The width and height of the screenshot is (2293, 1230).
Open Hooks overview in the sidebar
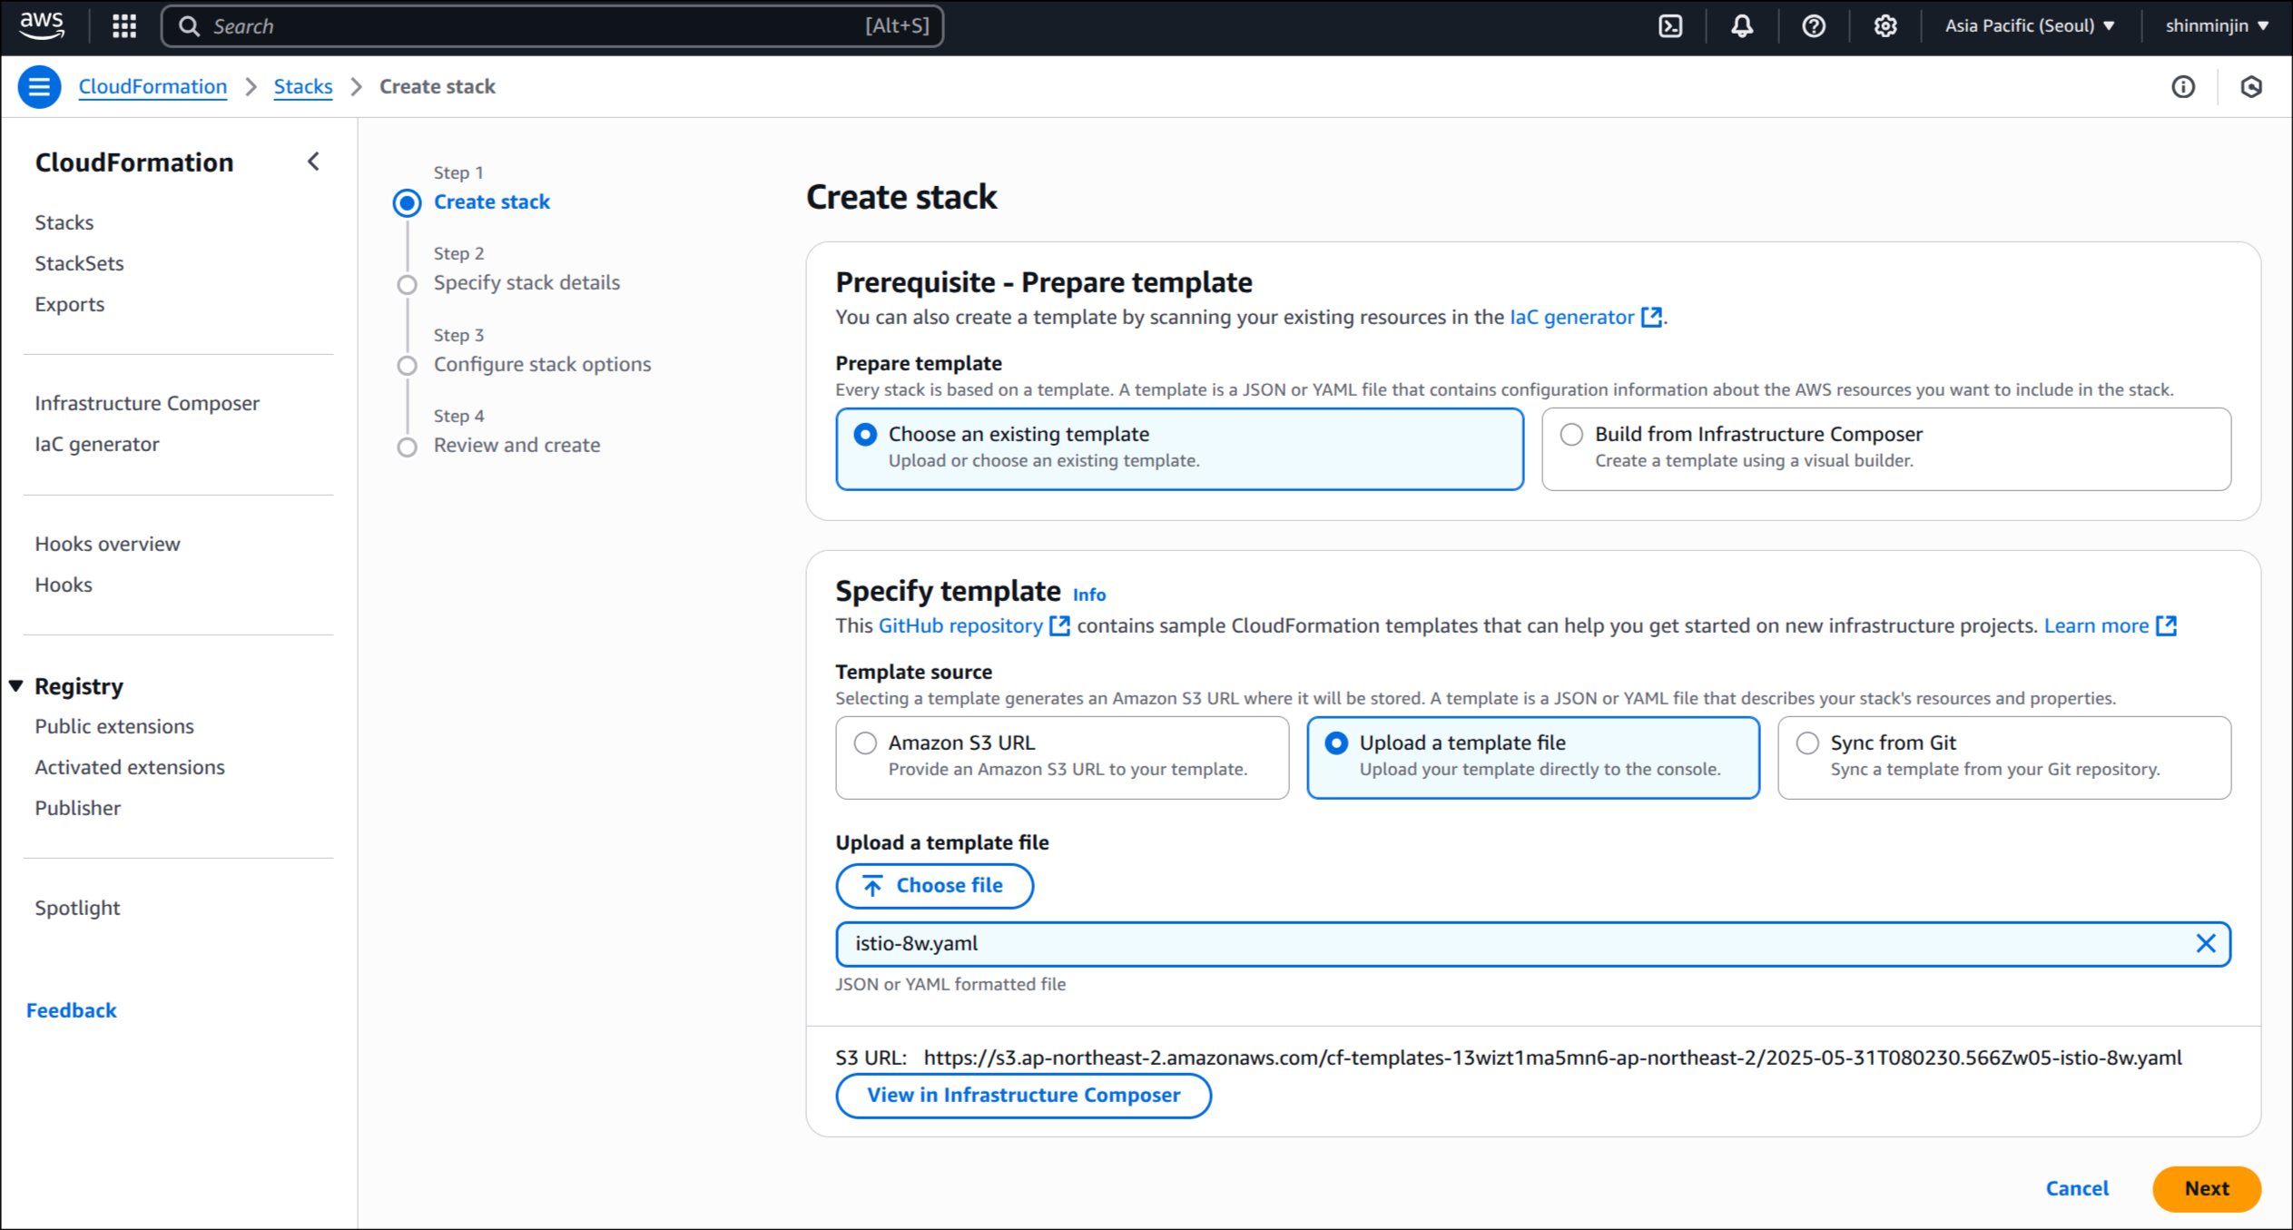pos(107,544)
